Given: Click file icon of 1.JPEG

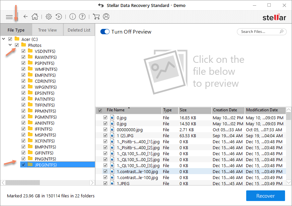Looking at the screenshot, I should tap(112, 183).
